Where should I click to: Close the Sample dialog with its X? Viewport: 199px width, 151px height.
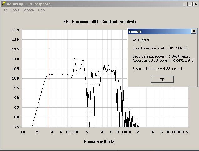point(194,31)
